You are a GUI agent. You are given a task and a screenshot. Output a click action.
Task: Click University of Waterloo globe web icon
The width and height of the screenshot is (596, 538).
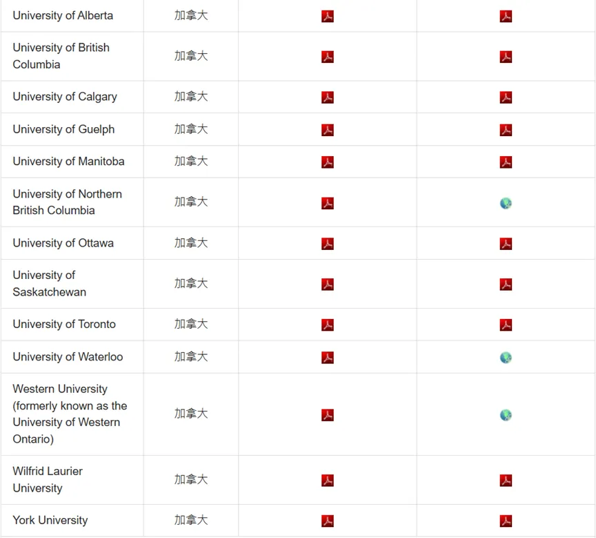click(506, 357)
